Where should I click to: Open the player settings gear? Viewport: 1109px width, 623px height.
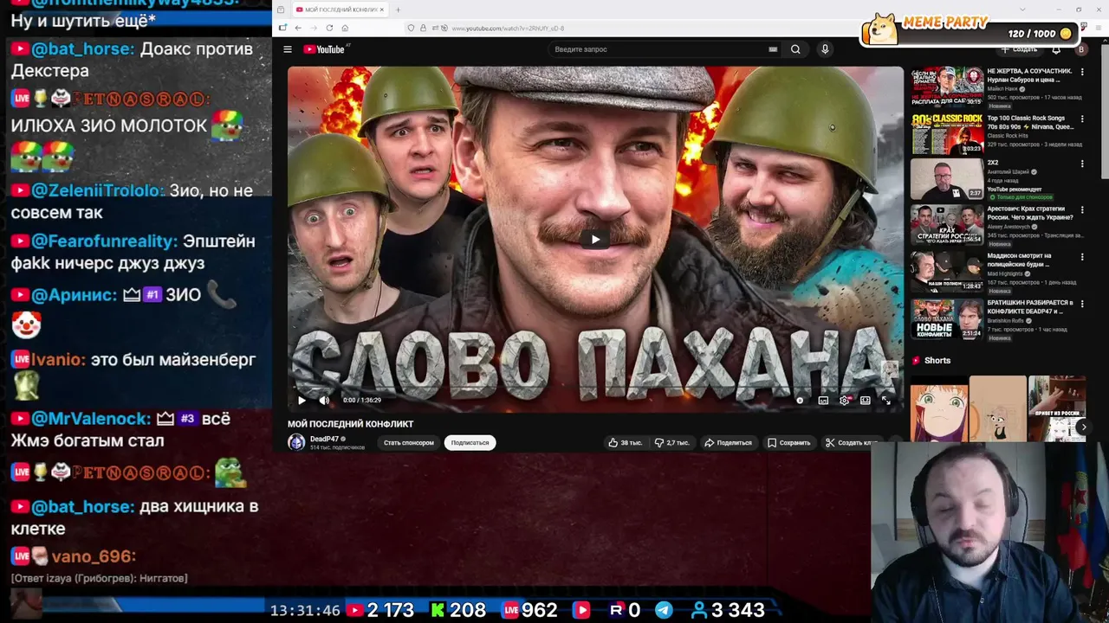(x=845, y=400)
